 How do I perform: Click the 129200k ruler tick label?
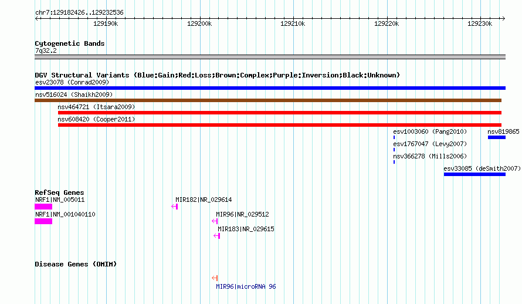[x=199, y=23]
